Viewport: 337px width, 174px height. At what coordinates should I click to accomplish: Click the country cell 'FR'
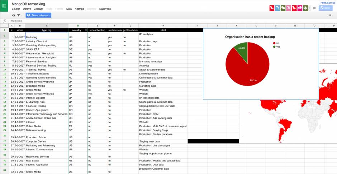point(78,126)
